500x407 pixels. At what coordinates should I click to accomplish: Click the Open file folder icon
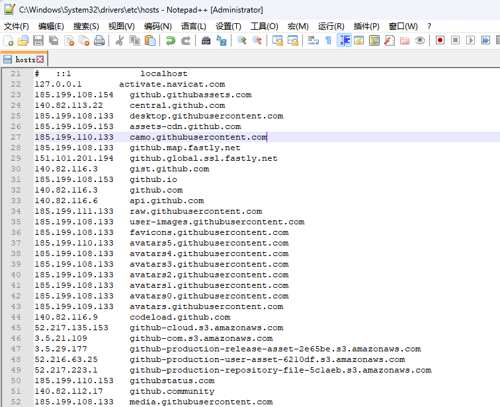23,40
